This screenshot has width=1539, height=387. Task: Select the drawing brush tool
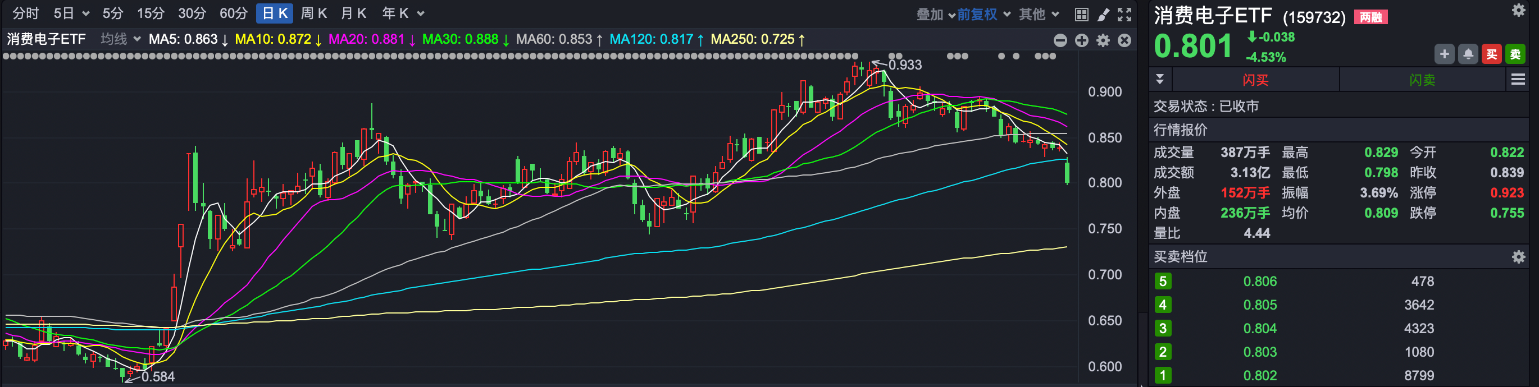(1103, 15)
